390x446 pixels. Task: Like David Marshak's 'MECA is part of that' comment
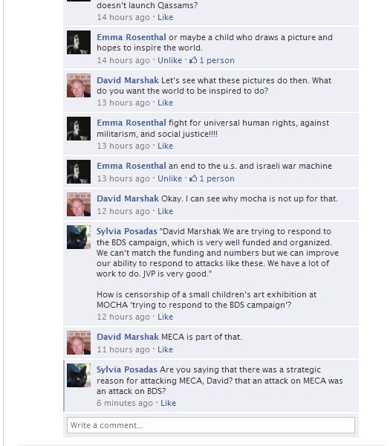165,349
